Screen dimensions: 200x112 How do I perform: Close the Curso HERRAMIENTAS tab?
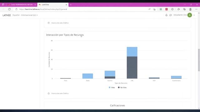click(x=35, y=5)
